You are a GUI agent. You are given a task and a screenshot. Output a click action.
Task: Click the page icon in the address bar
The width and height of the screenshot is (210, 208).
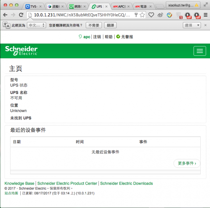(30, 15)
